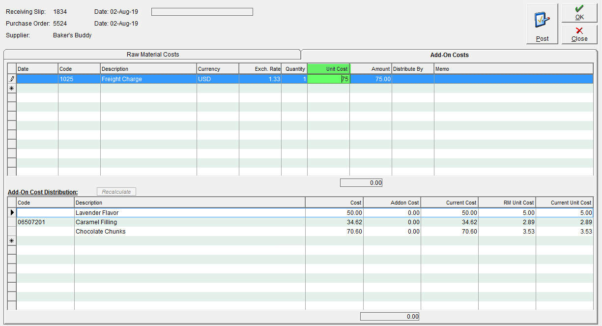Image resolution: width=602 pixels, height=326 pixels.
Task: Click the Recalculate button
Action: 116,192
